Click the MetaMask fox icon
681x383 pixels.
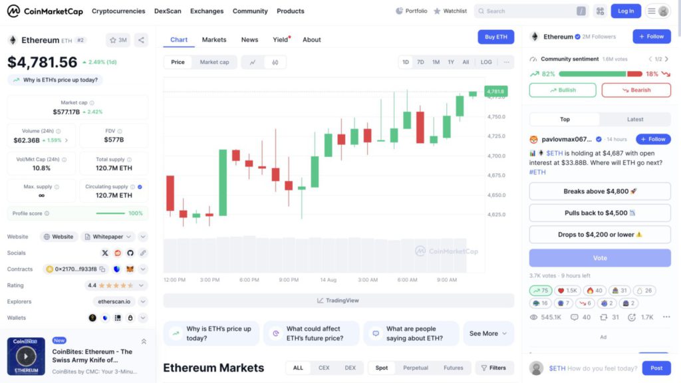[x=130, y=269]
